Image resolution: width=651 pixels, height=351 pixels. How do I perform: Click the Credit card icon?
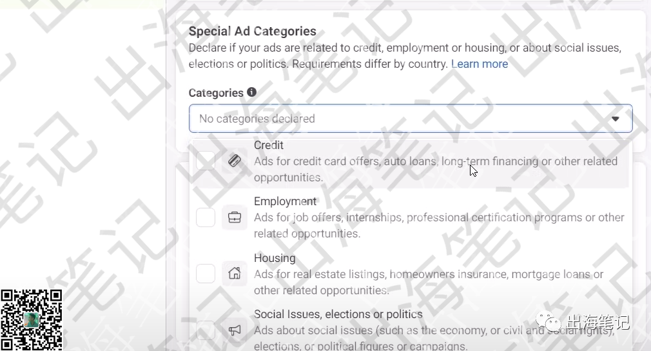pos(235,161)
